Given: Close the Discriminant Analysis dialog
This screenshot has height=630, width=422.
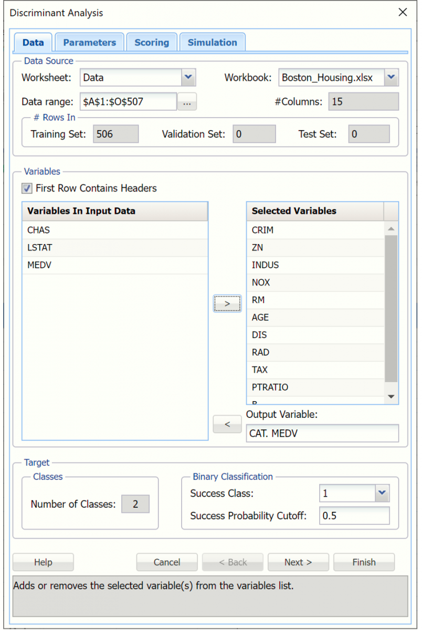Looking at the screenshot, I should [403, 13].
